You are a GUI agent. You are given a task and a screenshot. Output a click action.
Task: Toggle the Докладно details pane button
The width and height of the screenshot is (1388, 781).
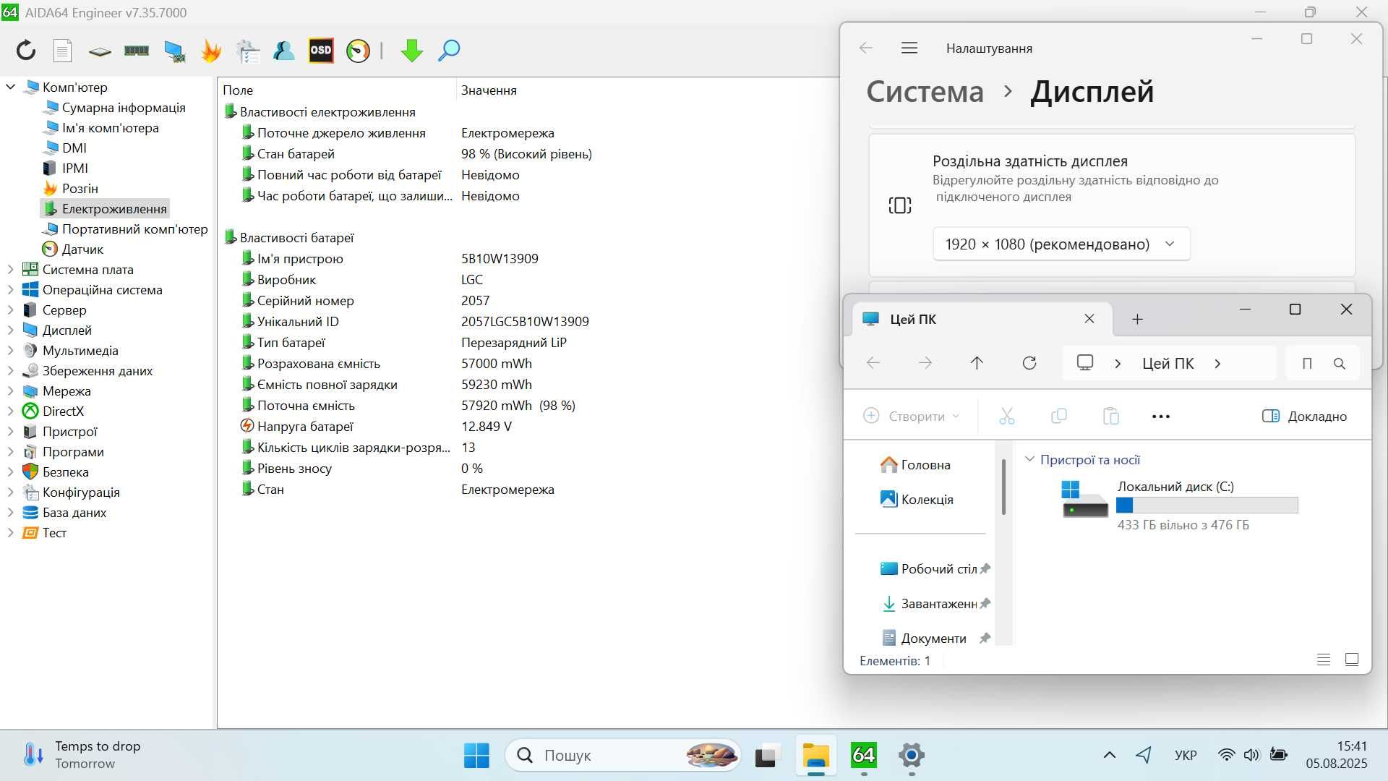(1304, 416)
